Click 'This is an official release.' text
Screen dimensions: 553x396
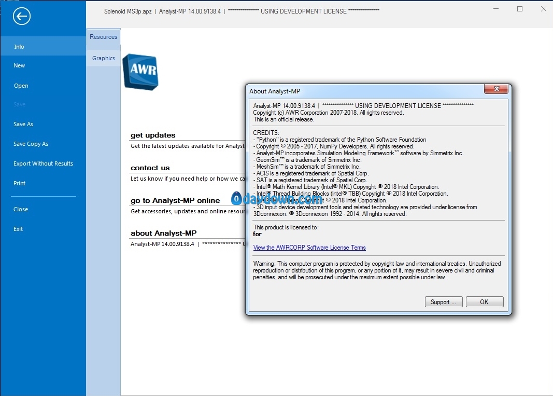pyautogui.click(x=283, y=119)
